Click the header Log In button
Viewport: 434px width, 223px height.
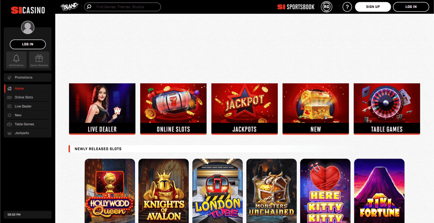point(411,7)
